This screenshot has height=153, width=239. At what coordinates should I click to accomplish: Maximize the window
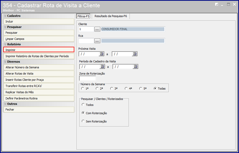point(228,4)
